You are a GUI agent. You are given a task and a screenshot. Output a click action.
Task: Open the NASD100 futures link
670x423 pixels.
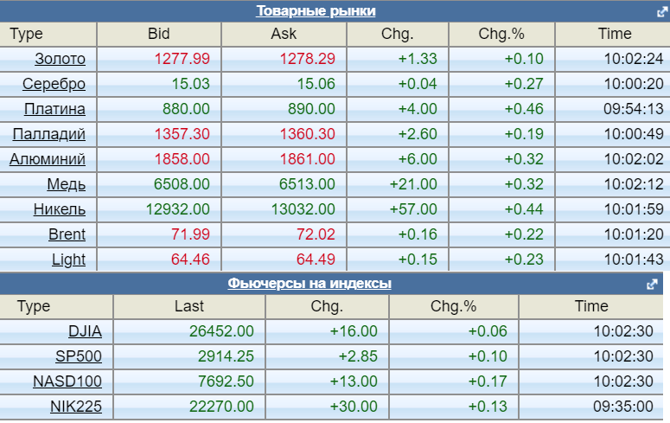tap(68, 381)
